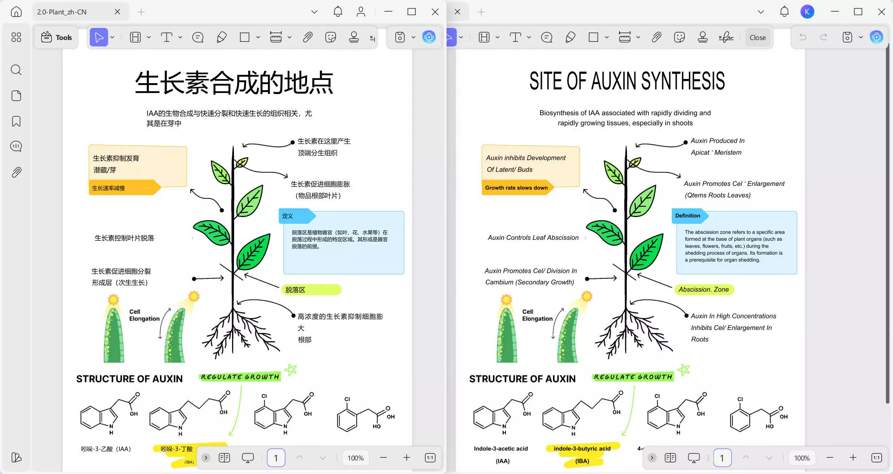Image resolution: width=893 pixels, height=474 pixels.
Task: Close the tab in right window
Action: click(x=458, y=12)
